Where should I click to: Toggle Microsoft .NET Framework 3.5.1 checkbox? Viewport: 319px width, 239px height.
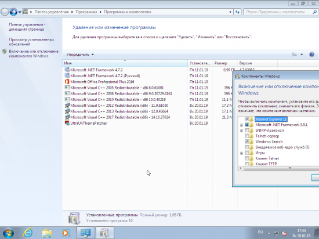[246, 125]
